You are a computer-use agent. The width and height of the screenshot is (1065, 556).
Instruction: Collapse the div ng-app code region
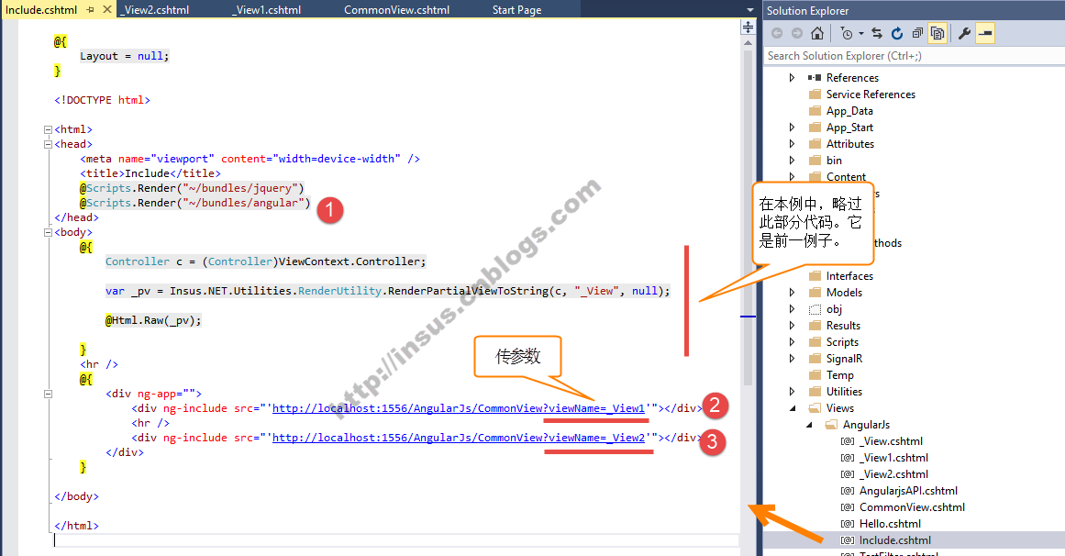(x=48, y=394)
